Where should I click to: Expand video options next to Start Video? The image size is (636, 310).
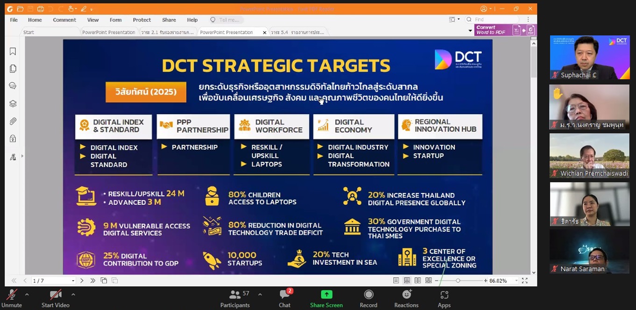[x=73, y=294]
